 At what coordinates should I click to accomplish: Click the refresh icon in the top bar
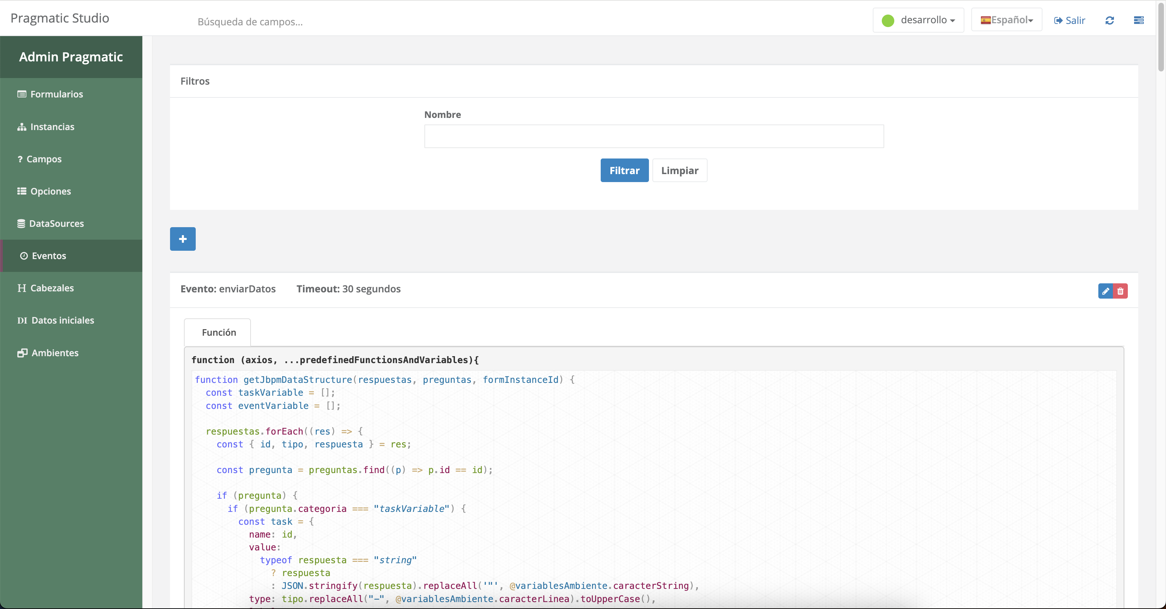tap(1109, 20)
